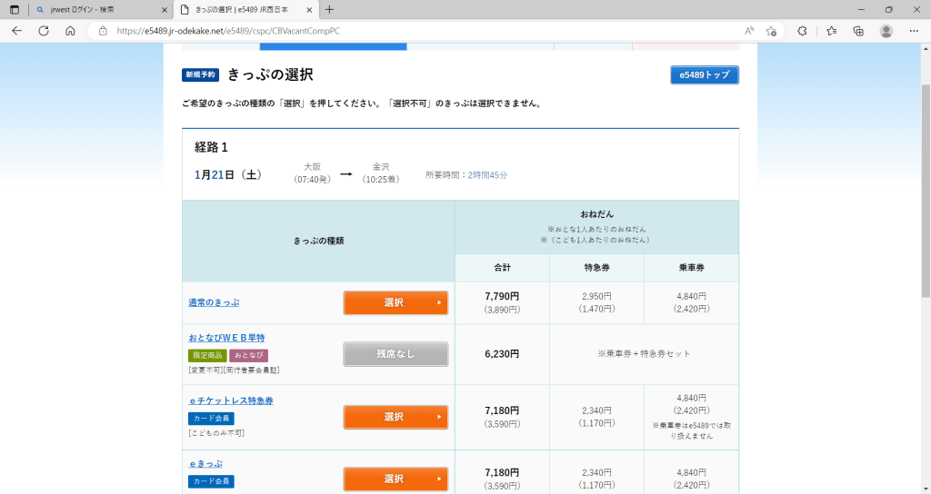Open the read aloud icon
The image size is (931, 494).
coord(749,30)
